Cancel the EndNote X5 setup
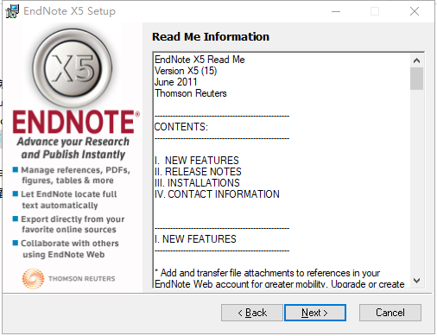Image resolution: width=437 pixels, height=336 pixels. tap(390, 313)
